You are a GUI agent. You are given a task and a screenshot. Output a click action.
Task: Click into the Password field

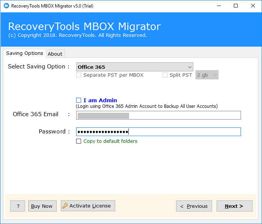coord(158,132)
